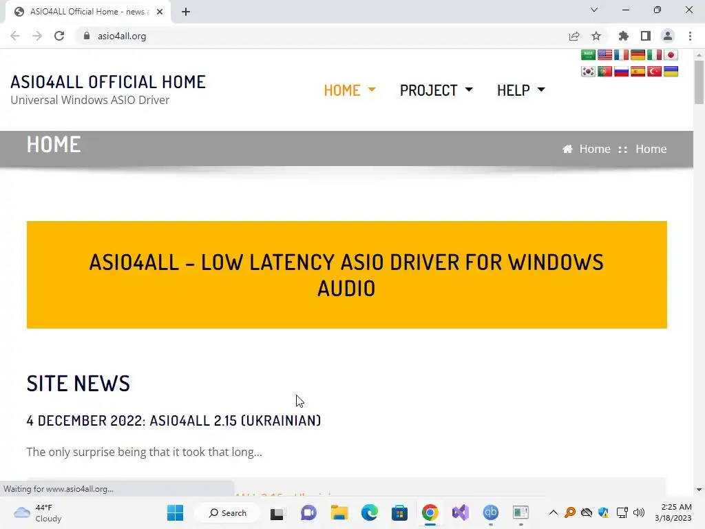The image size is (705, 529).
Task: Open the tab search chevron
Action: (x=594, y=10)
